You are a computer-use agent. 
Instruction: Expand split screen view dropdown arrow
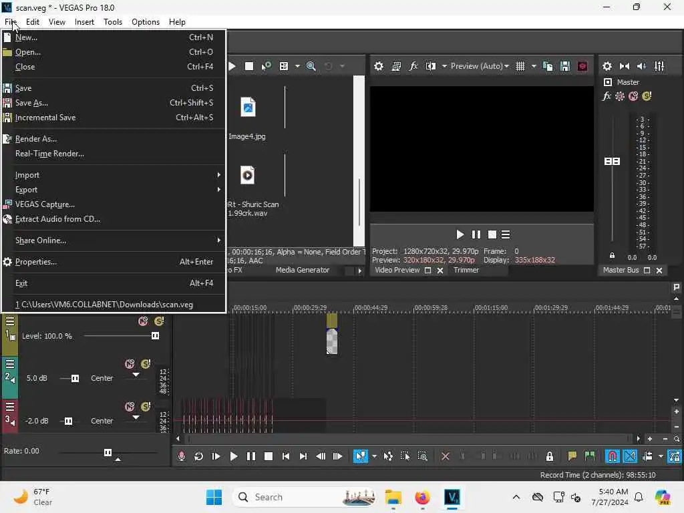444,66
